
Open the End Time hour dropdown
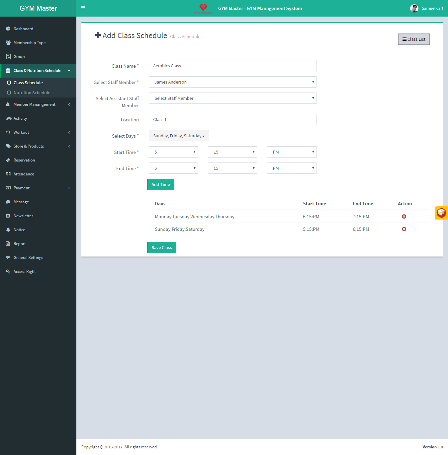(x=173, y=168)
